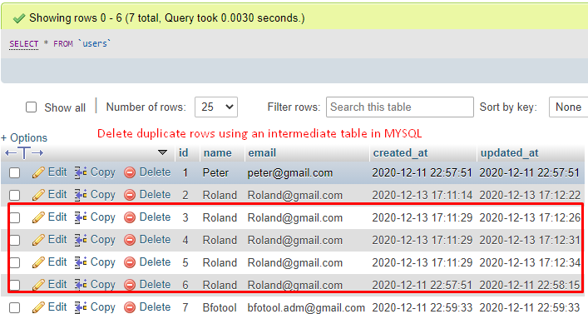Click the copy icon for row id 5
588x314 pixels.
click(81, 262)
